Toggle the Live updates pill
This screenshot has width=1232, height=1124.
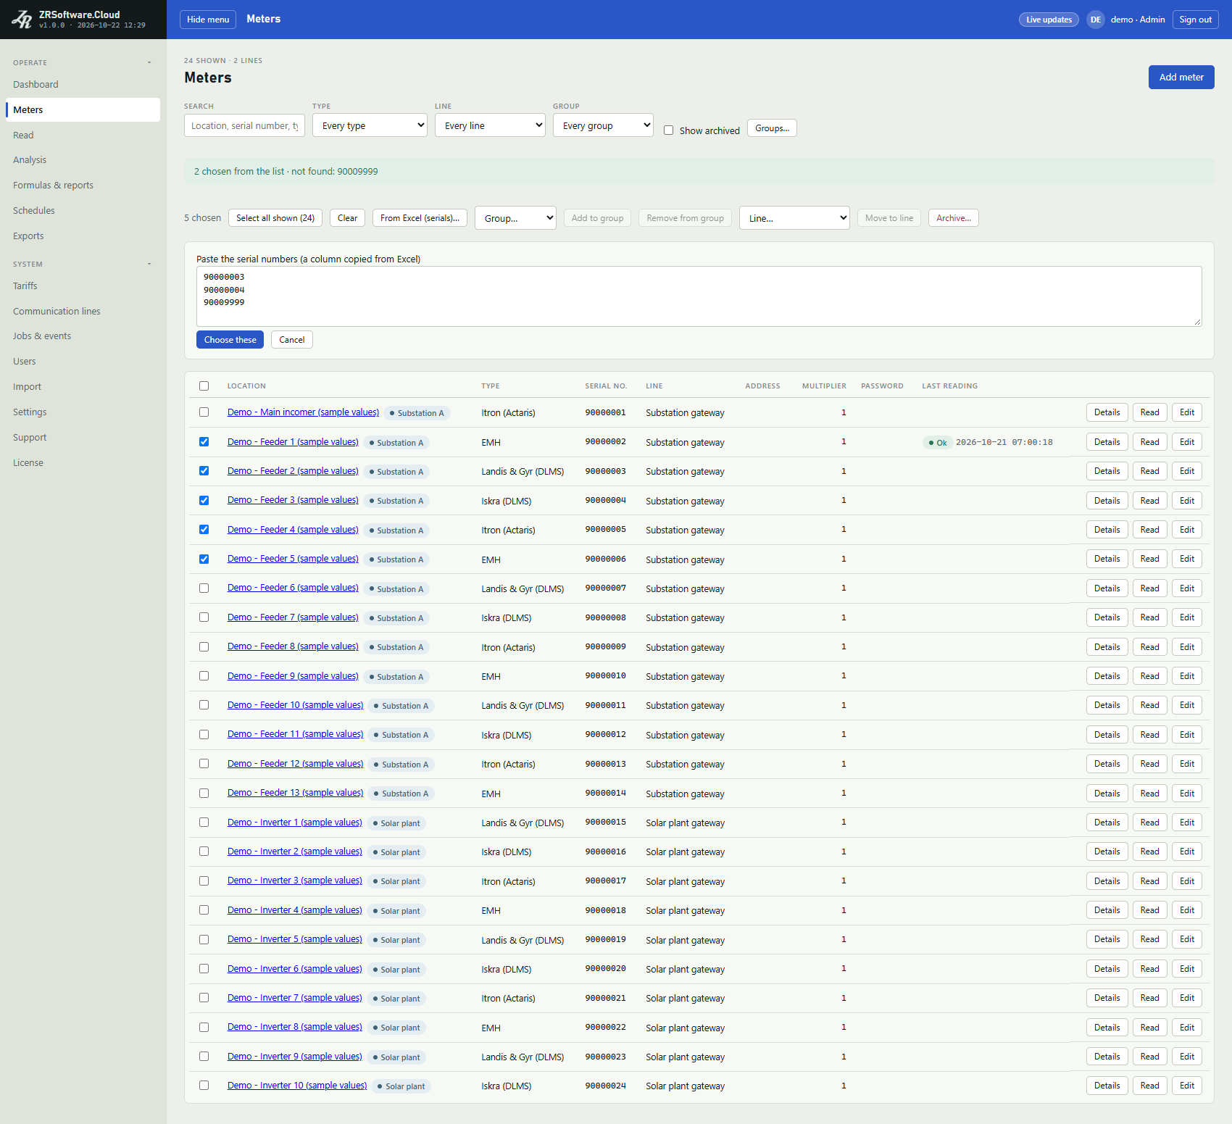pyautogui.click(x=1049, y=20)
